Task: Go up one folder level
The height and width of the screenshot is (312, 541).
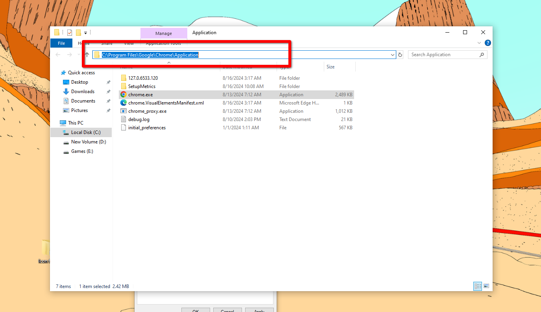Action: [x=87, y=55]
